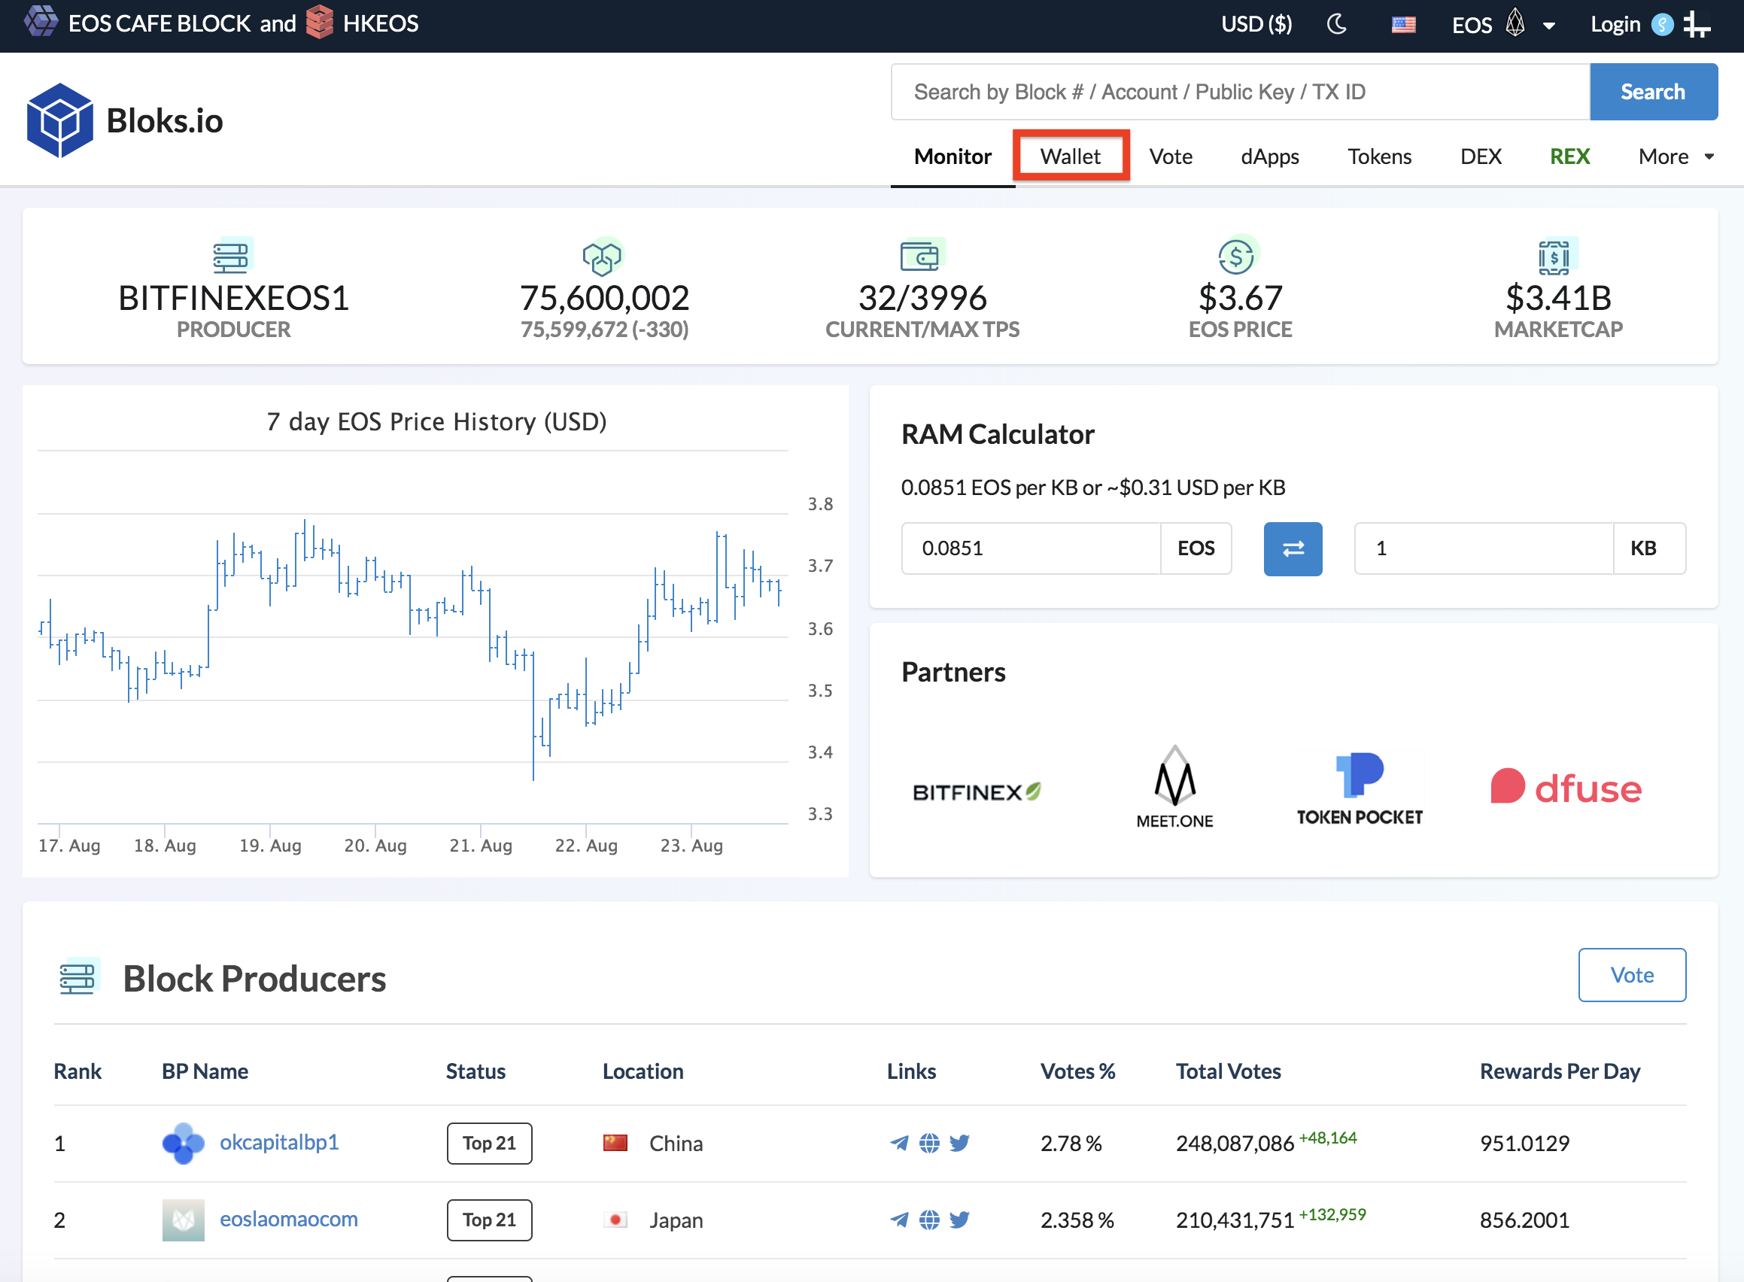Viewport: 1744px width, 1282px height.
Task: Click the KB amount field showing 1
Action: [x=1484, y=548]
